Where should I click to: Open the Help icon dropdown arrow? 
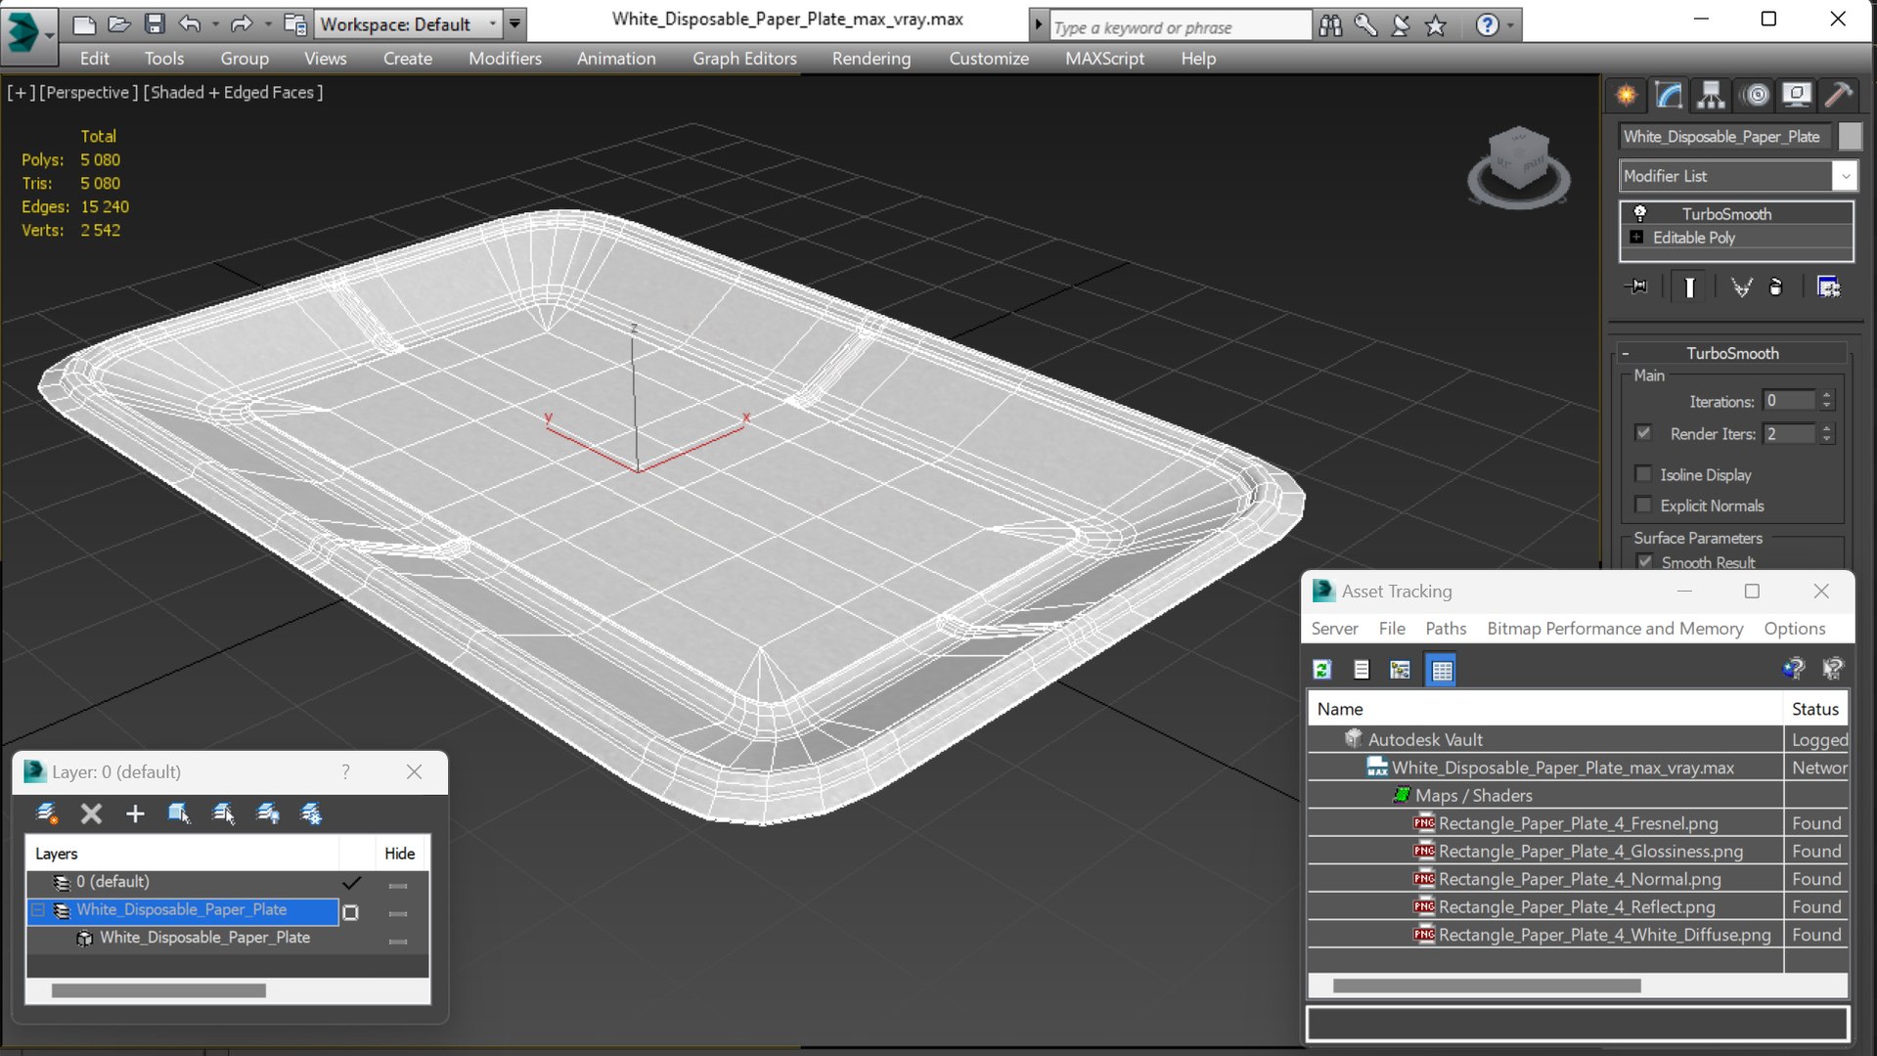pyautogui.click(x=1511, y=25)
